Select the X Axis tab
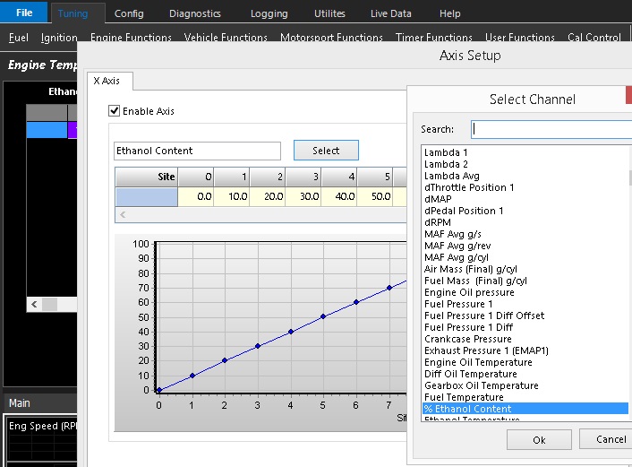Image resolution: width=632 pixels, height=467 pixels. point(106,81)
